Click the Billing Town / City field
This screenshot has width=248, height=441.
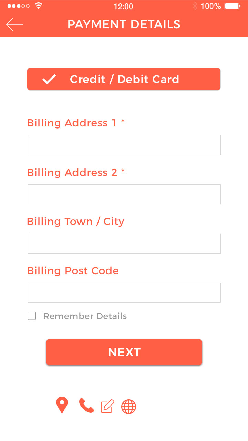pos(124,244)
